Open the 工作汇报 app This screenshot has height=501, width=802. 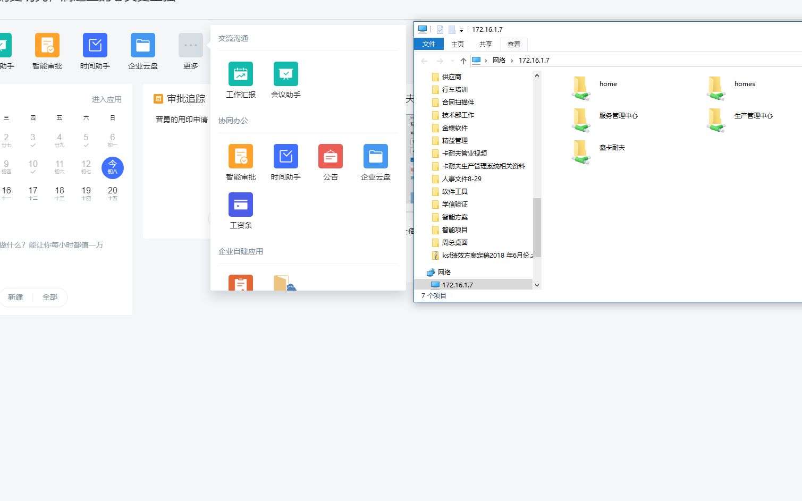pyautogui.click(x=241, y=80)
